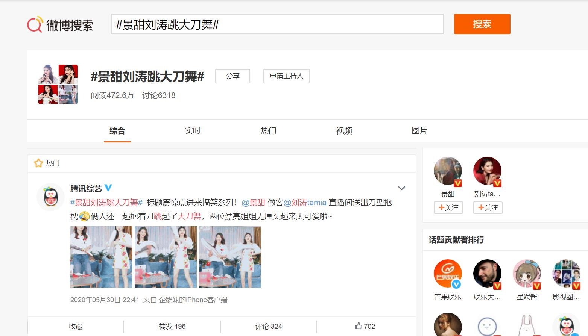Like the post with thumbs-up 702

click(x=365, y=327)
